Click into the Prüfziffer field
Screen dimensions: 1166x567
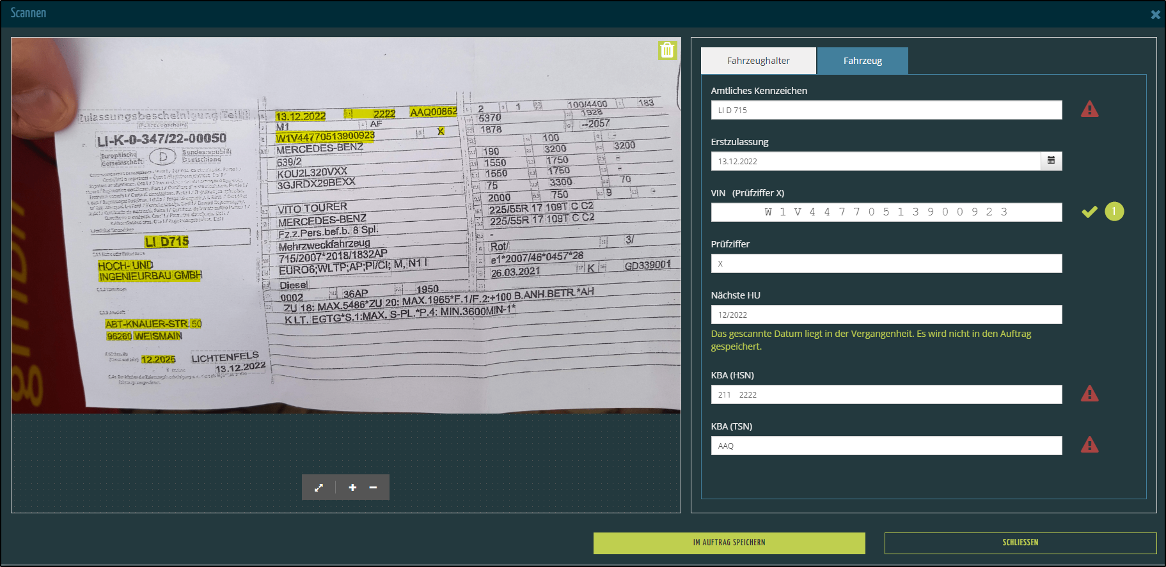[x=886, y=263]
